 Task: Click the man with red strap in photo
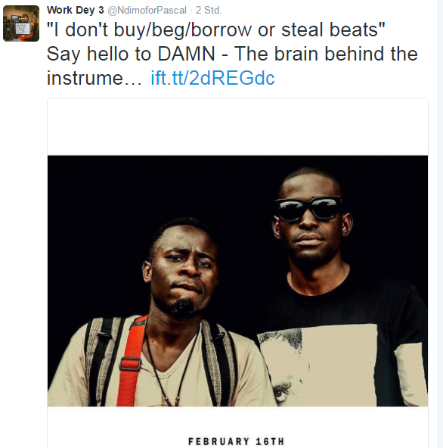tap(160, 314)
